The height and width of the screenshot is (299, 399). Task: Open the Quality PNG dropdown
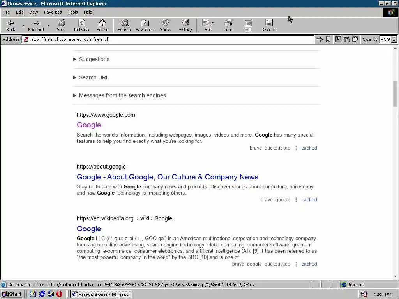pyautogui.click(x=394, y=39)
